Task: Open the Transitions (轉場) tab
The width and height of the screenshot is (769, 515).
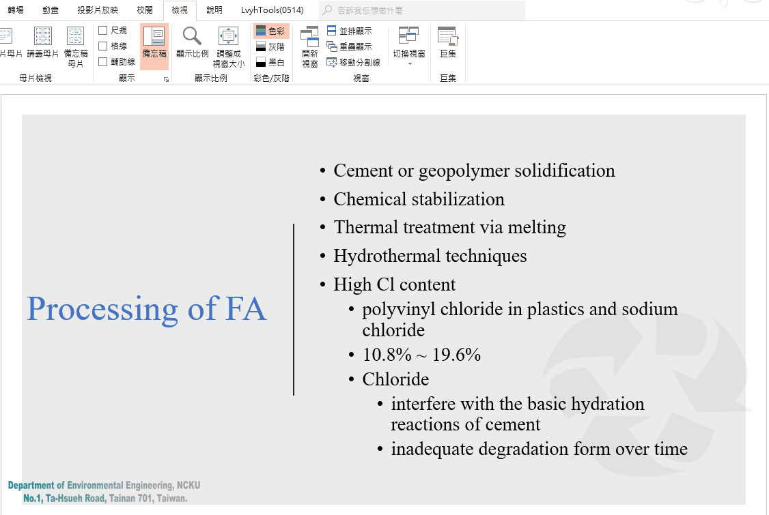Action: [x=16, y=10]
